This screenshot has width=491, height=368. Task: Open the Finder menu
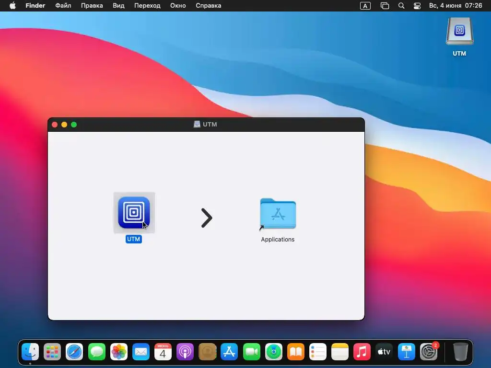(35, 6)
